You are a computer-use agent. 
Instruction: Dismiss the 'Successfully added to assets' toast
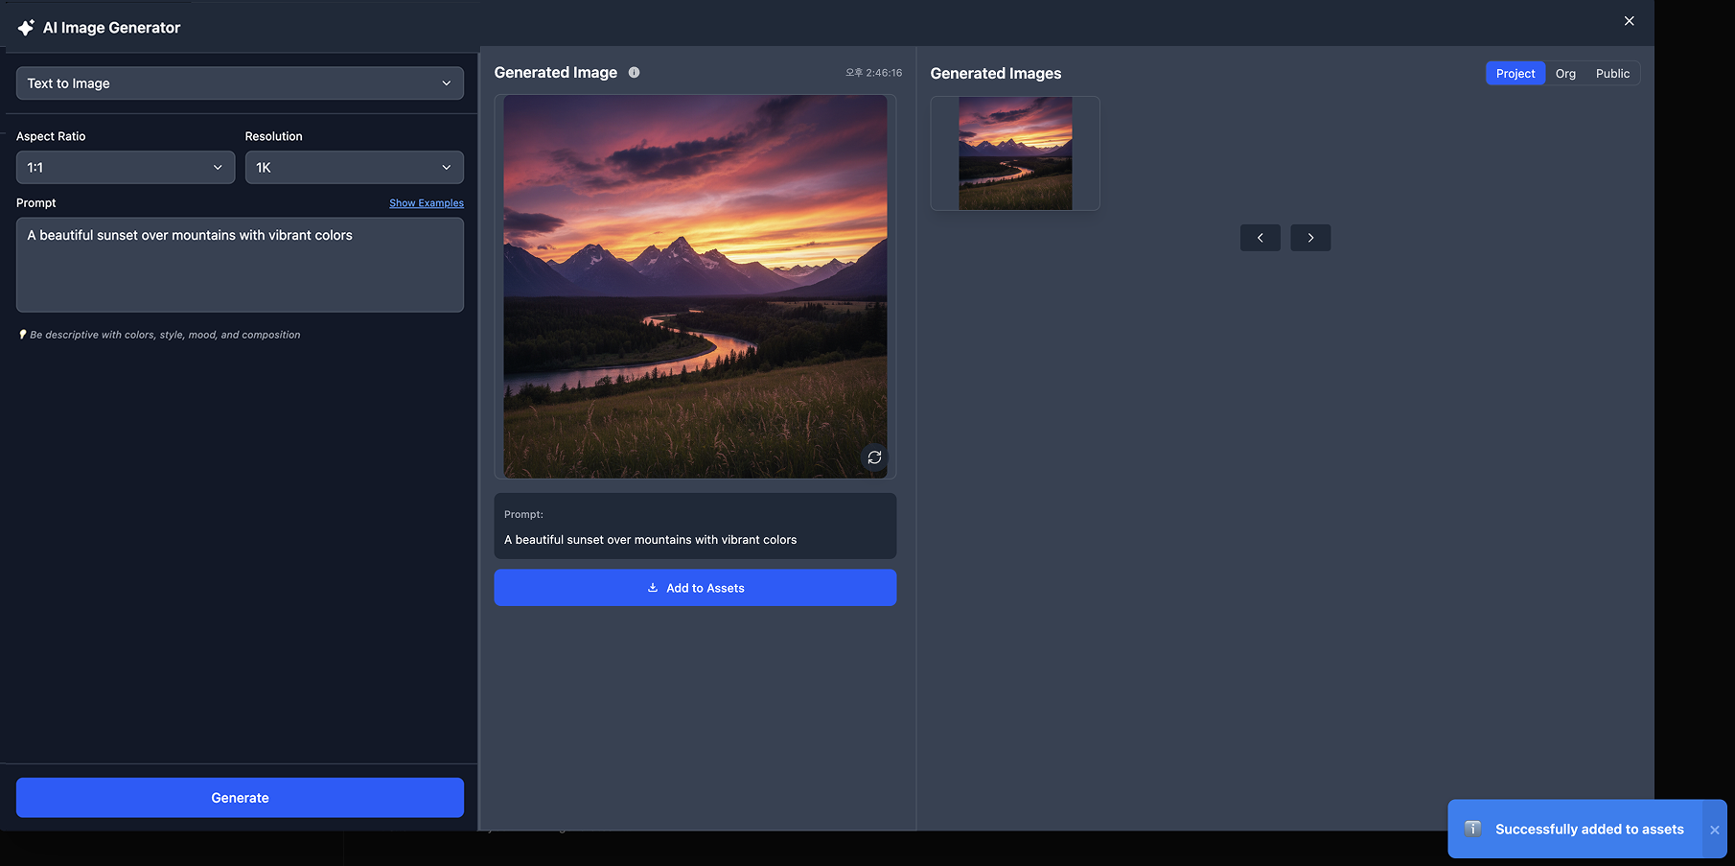point(1714,830)
